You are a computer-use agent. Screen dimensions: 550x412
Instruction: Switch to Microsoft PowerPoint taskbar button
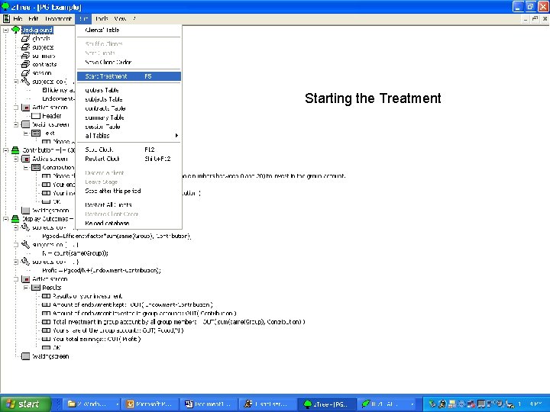(x=150, y=404)
